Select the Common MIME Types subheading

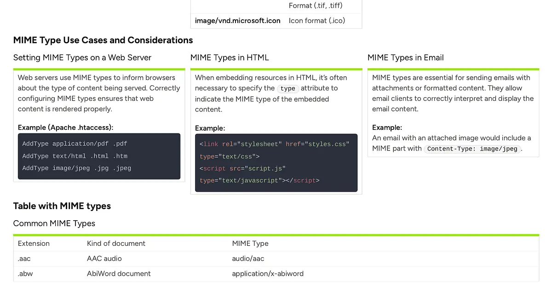[x=54, y=223]
